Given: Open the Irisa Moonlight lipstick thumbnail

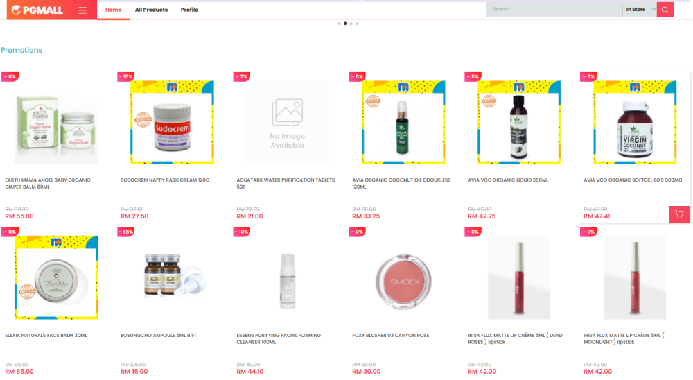Looking at the screenshot, I should 635,277.
